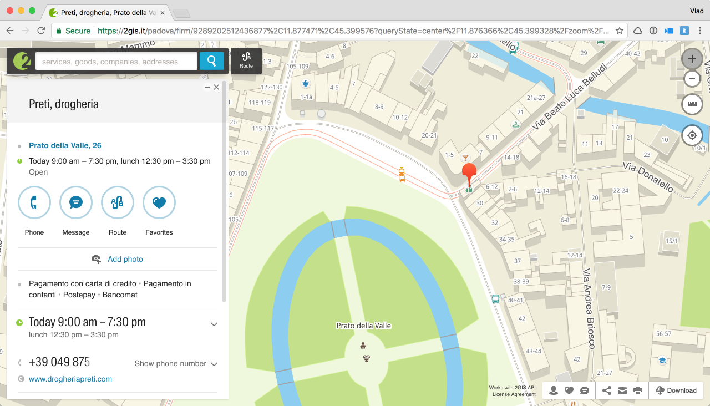Select the Route icon beside the search bar
Viewport: 710px width, 406px height.
click(x=246, y=60)
